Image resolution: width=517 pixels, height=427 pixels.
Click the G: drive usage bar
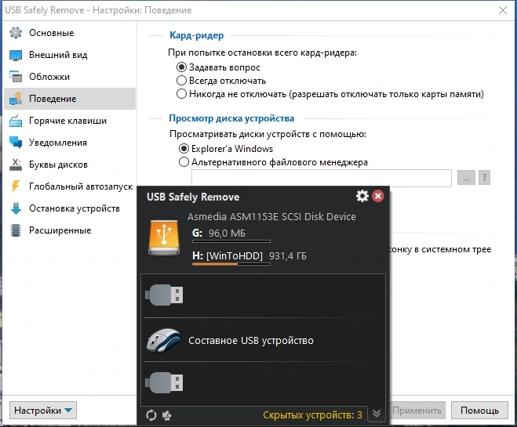(231, 241)
